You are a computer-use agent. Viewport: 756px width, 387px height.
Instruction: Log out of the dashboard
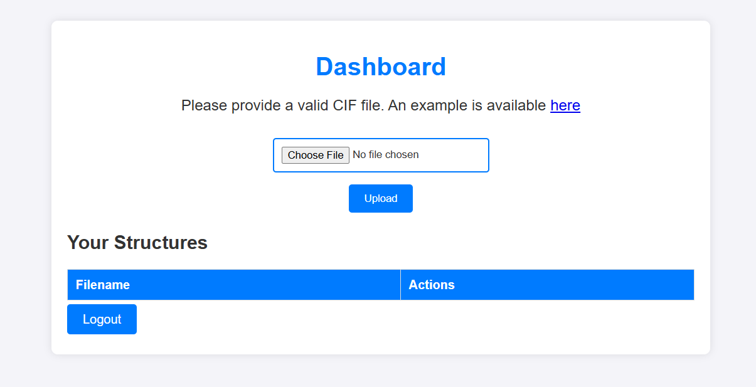[x=102, y=319]
